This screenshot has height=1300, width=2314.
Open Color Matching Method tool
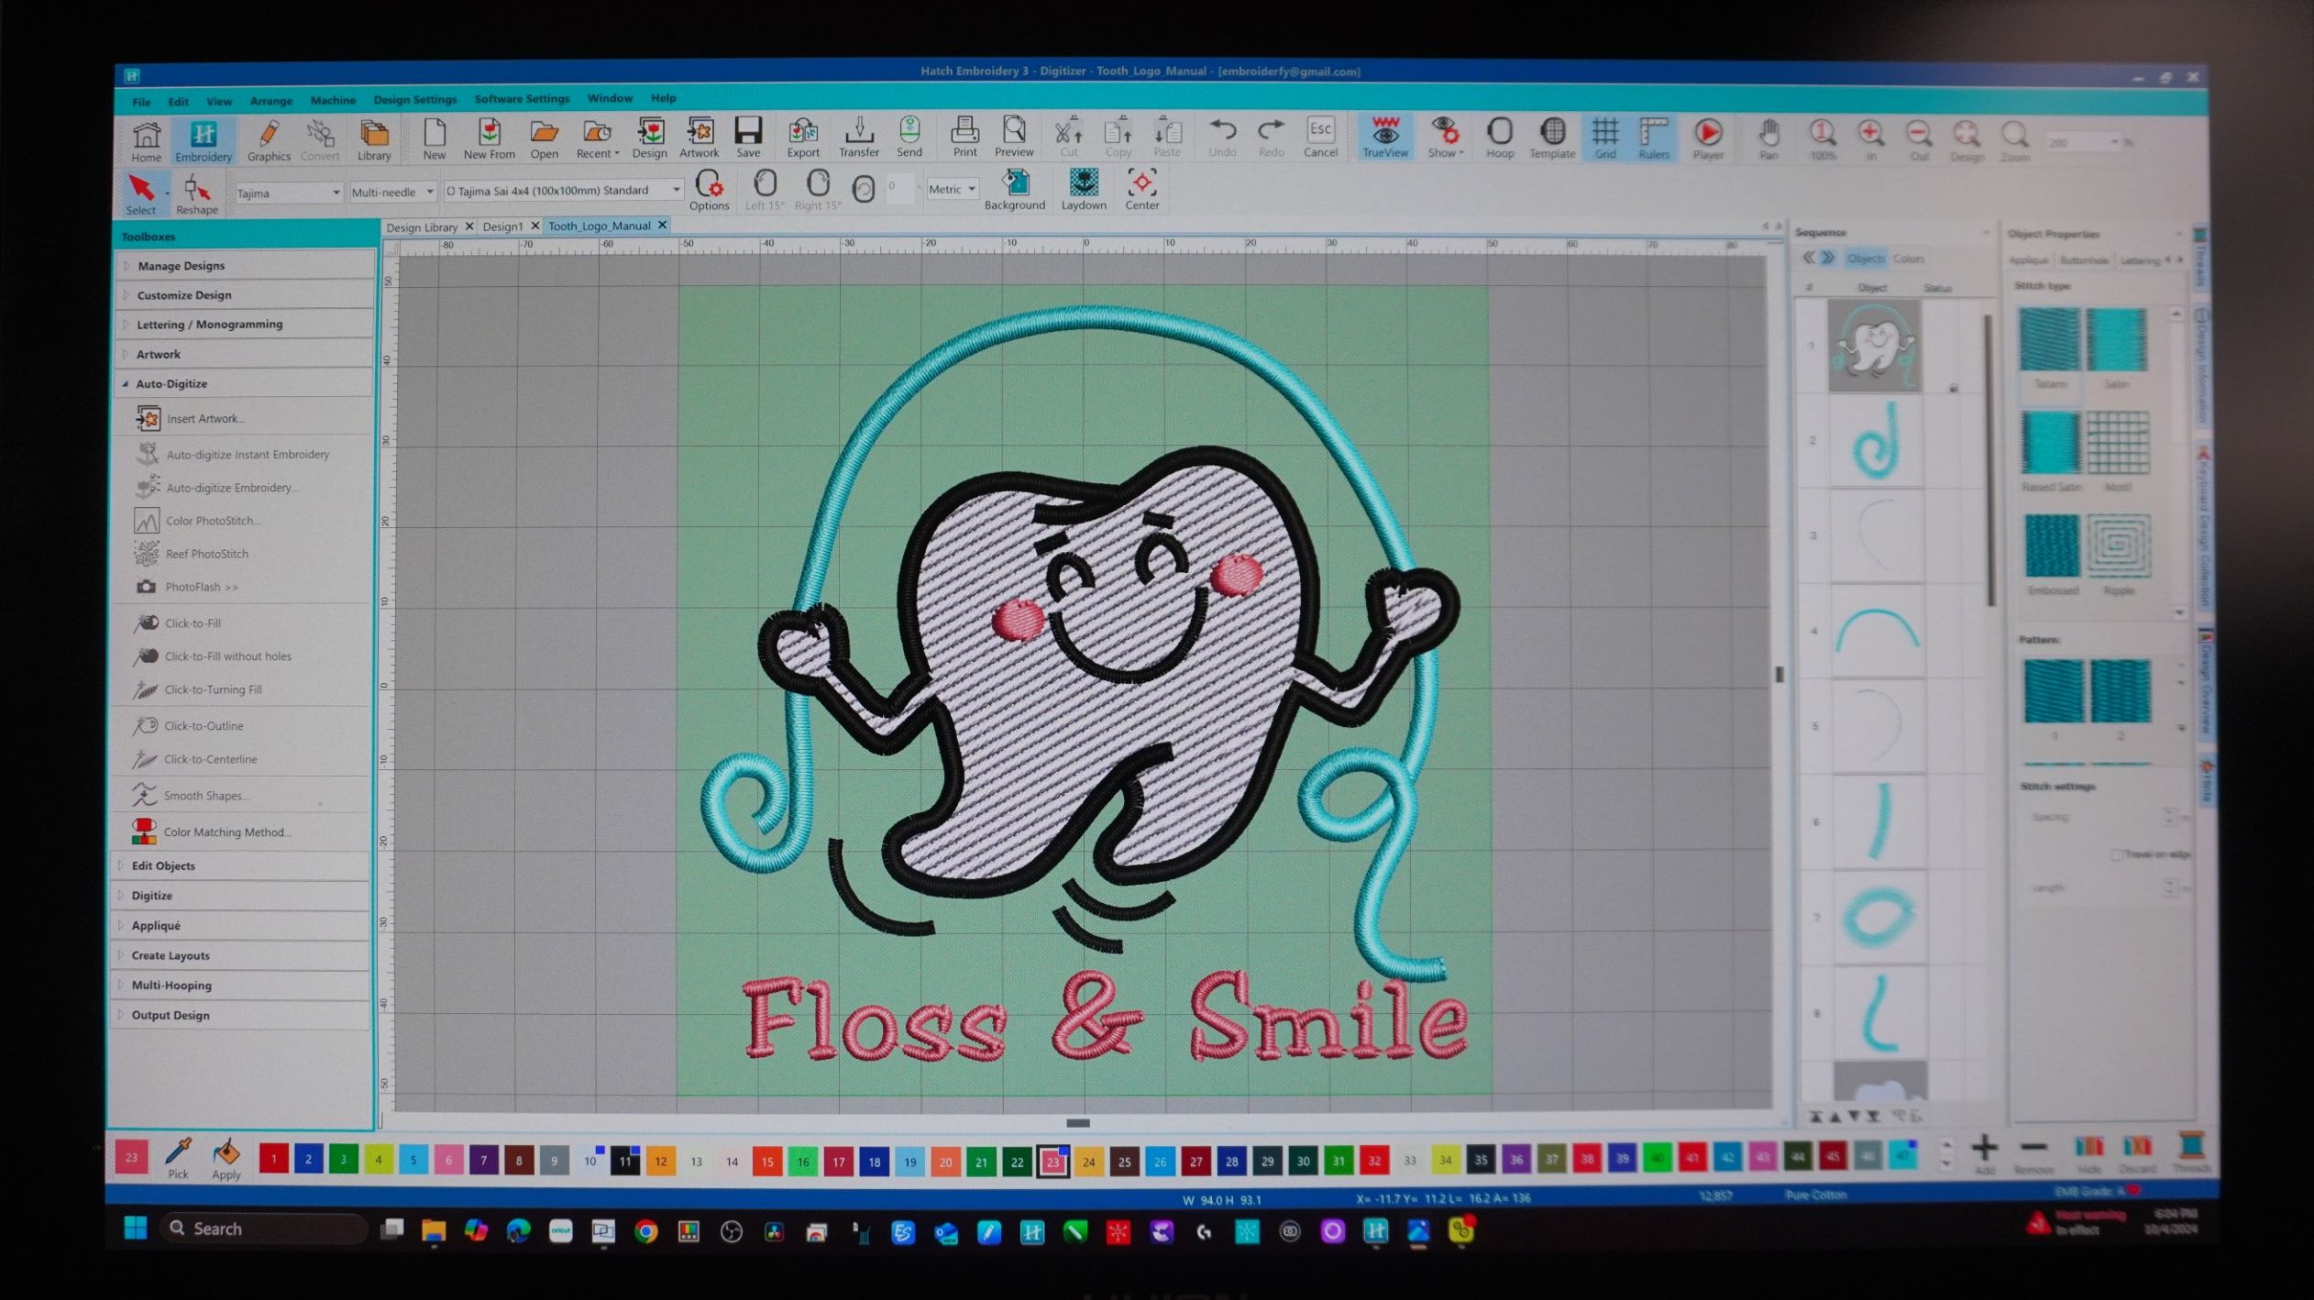[x=226, y=832]
